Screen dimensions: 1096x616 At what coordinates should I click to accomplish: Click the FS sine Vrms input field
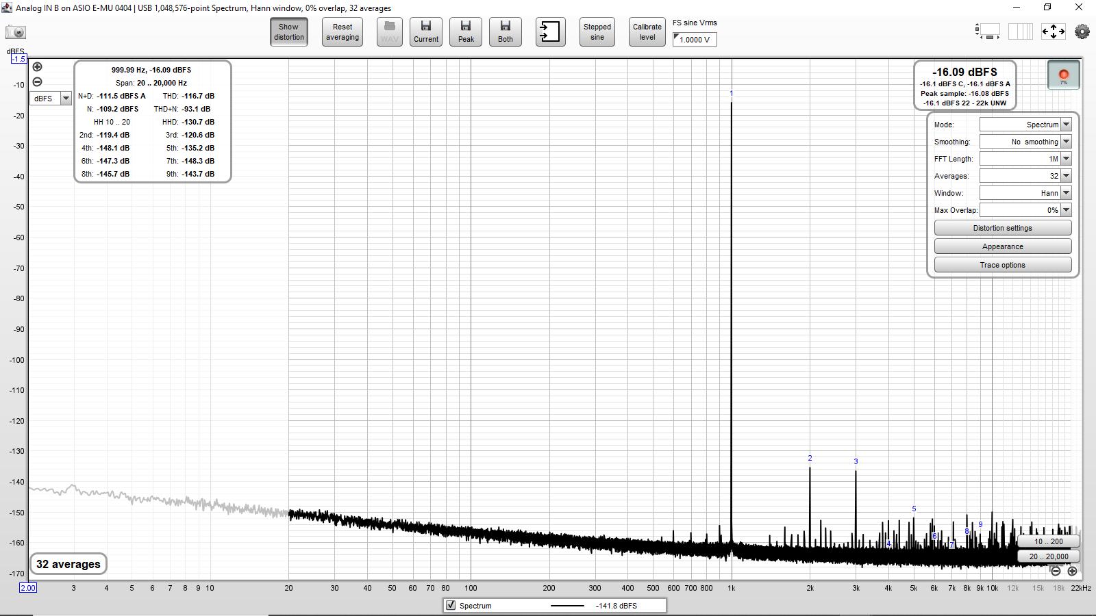click(x=695, y=40)
